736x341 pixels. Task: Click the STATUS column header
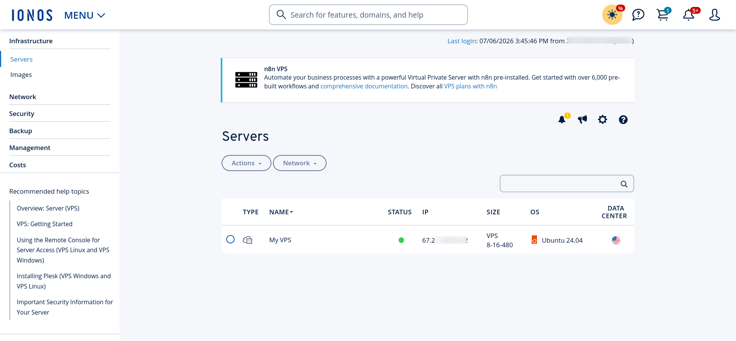[x=400, y=212]
